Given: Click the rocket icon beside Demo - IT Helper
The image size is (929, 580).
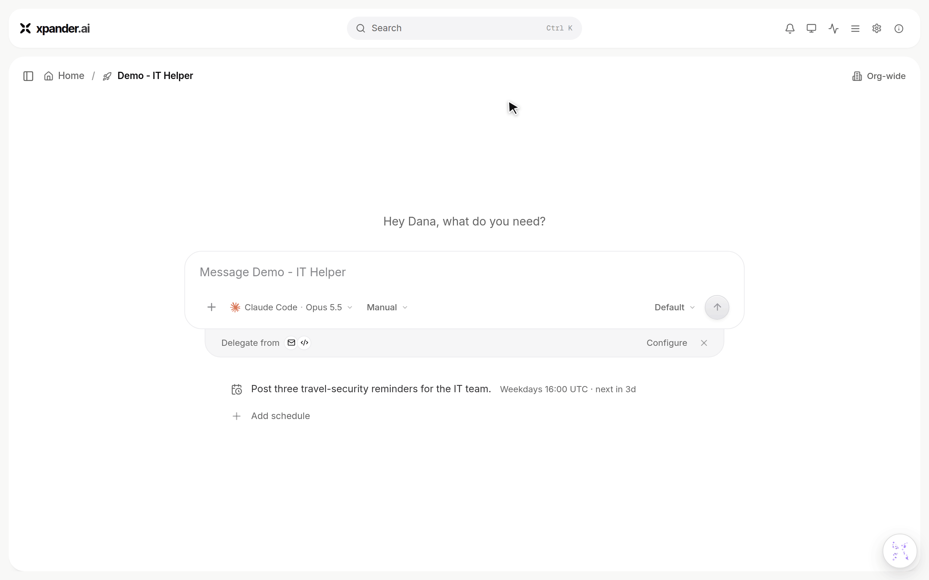Looking at the screenshot, I should [x=107, y=76].
